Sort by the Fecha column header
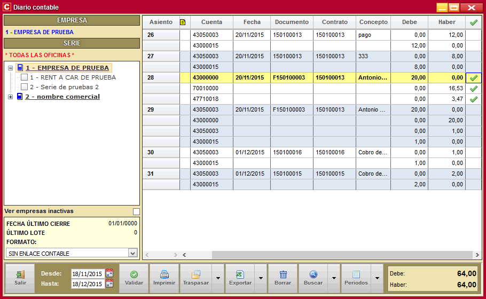Image resolution: width=486 pixels, height=299 pixels. pyautogui.click(x=252, y=22)
